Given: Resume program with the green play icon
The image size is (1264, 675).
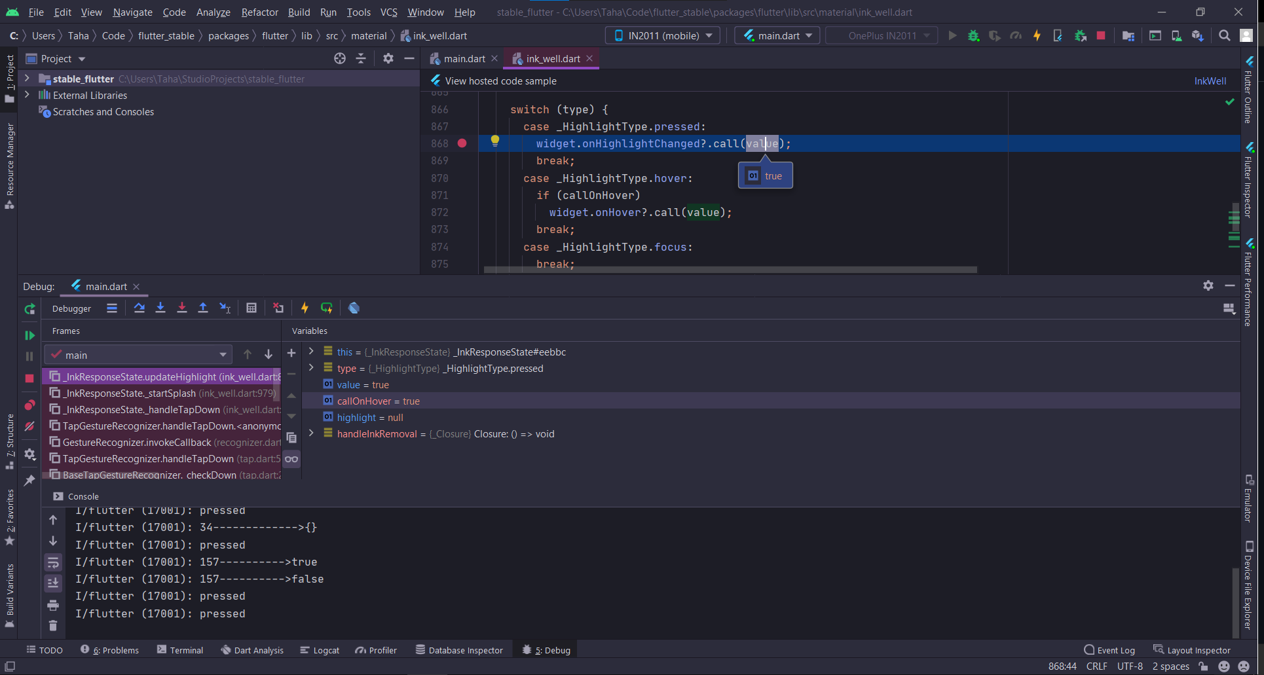Looking at the screenshot, I should 29,335.
